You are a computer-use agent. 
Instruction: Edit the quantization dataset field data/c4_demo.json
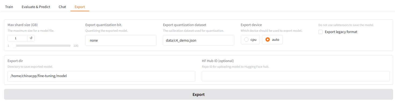(199, 40)
